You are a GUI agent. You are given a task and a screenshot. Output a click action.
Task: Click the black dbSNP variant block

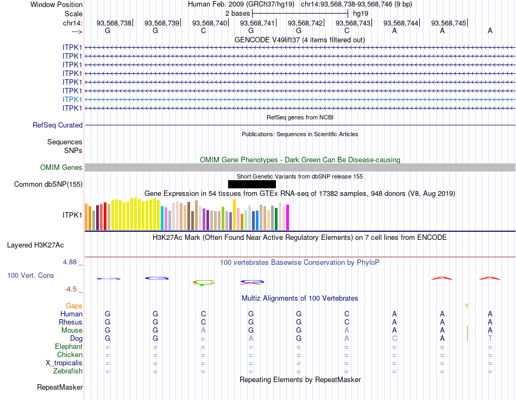(251, 184)
